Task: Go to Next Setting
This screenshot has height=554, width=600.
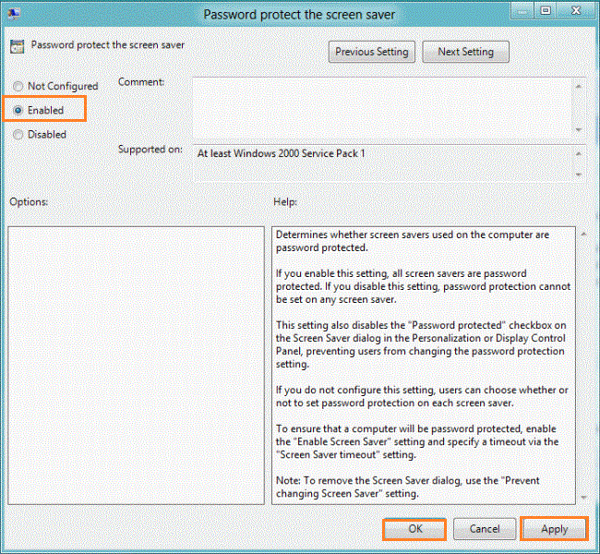Action: pos(465,52)
